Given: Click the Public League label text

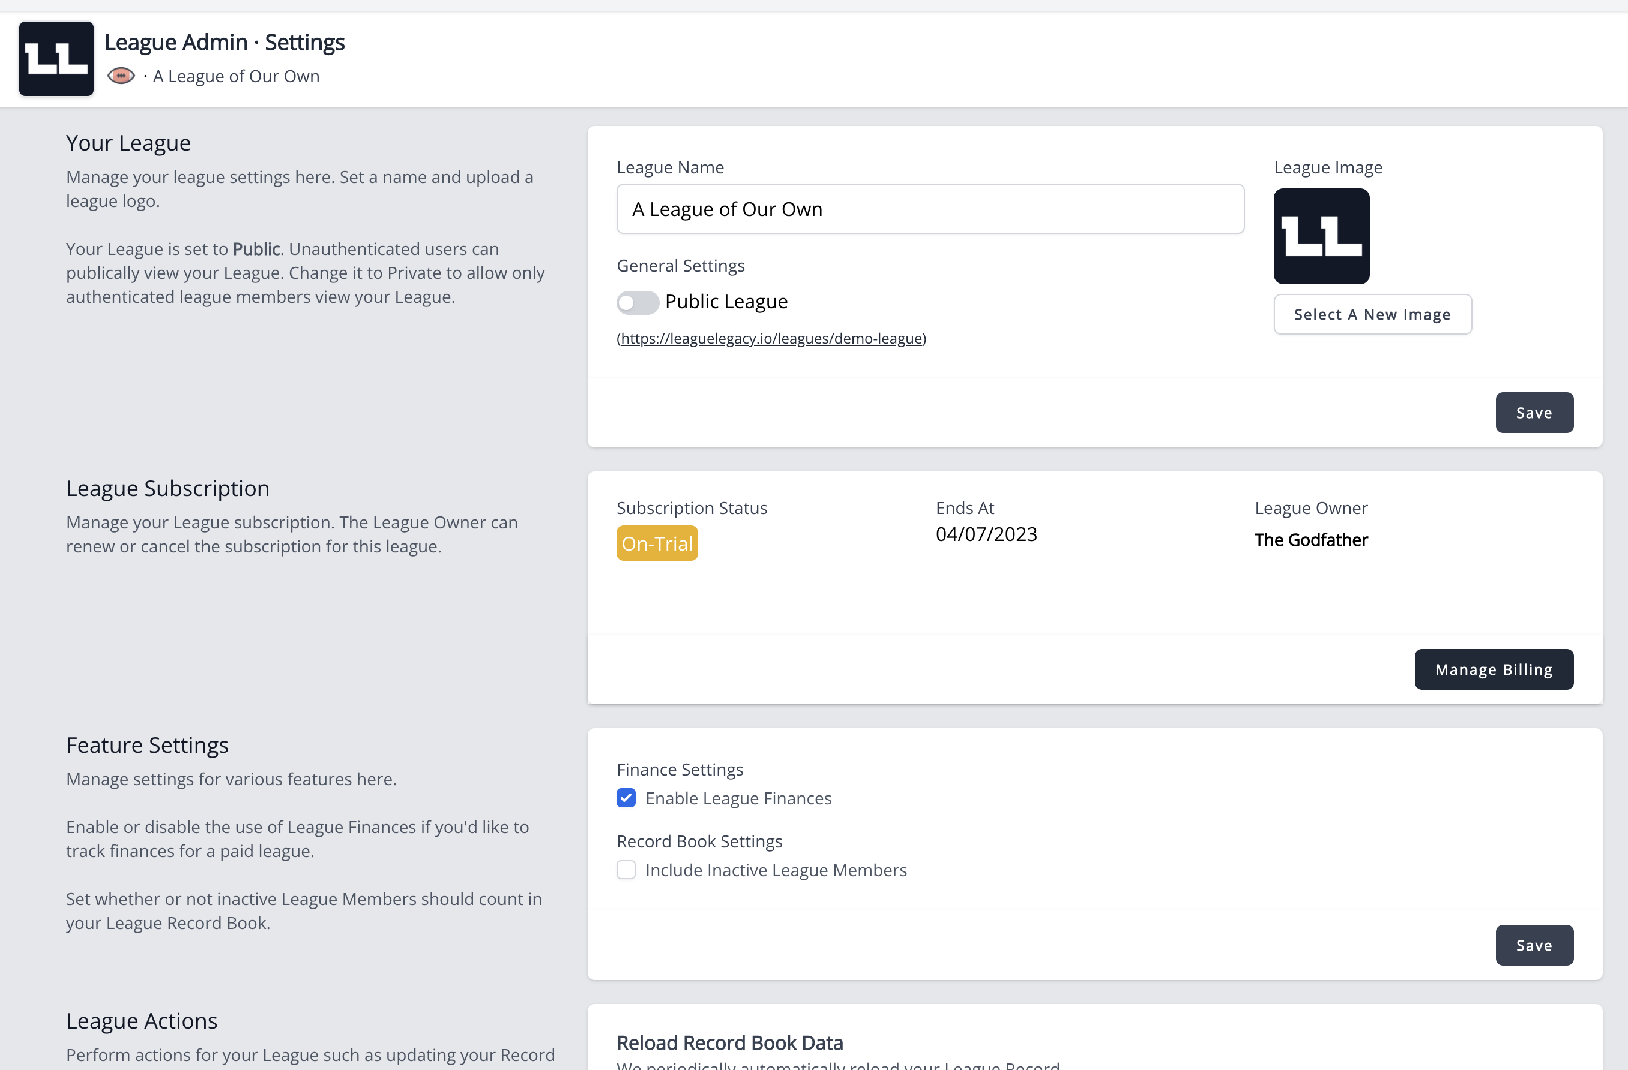Looking at the screenshot, I should [726, 301].
